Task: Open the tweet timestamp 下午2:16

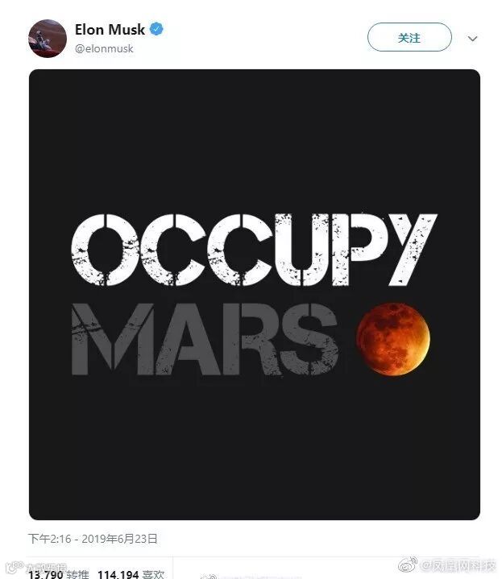Action: pyautogui.click(x=49, y=539)
